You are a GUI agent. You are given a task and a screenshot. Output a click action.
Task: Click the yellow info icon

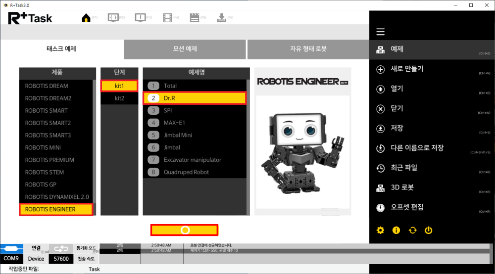coord(396,230)
